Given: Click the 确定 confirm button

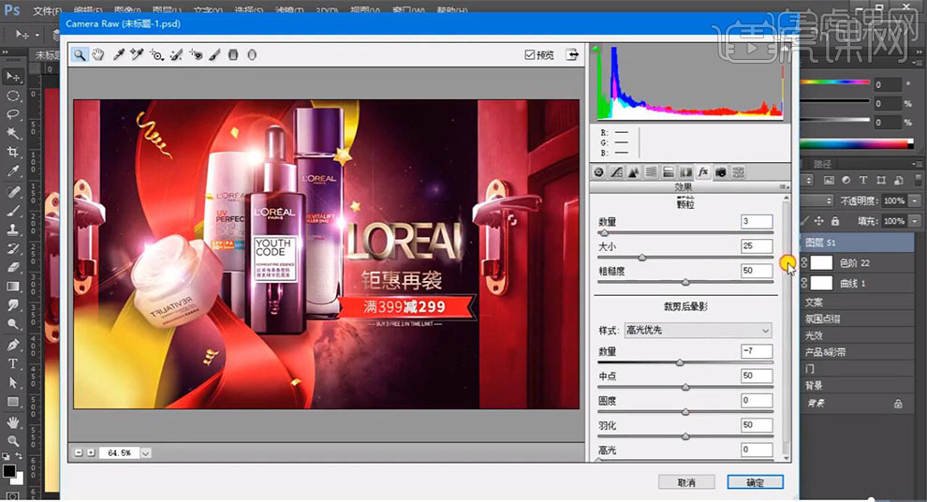Looking at the screenshot, I should [x=756, y=482].
